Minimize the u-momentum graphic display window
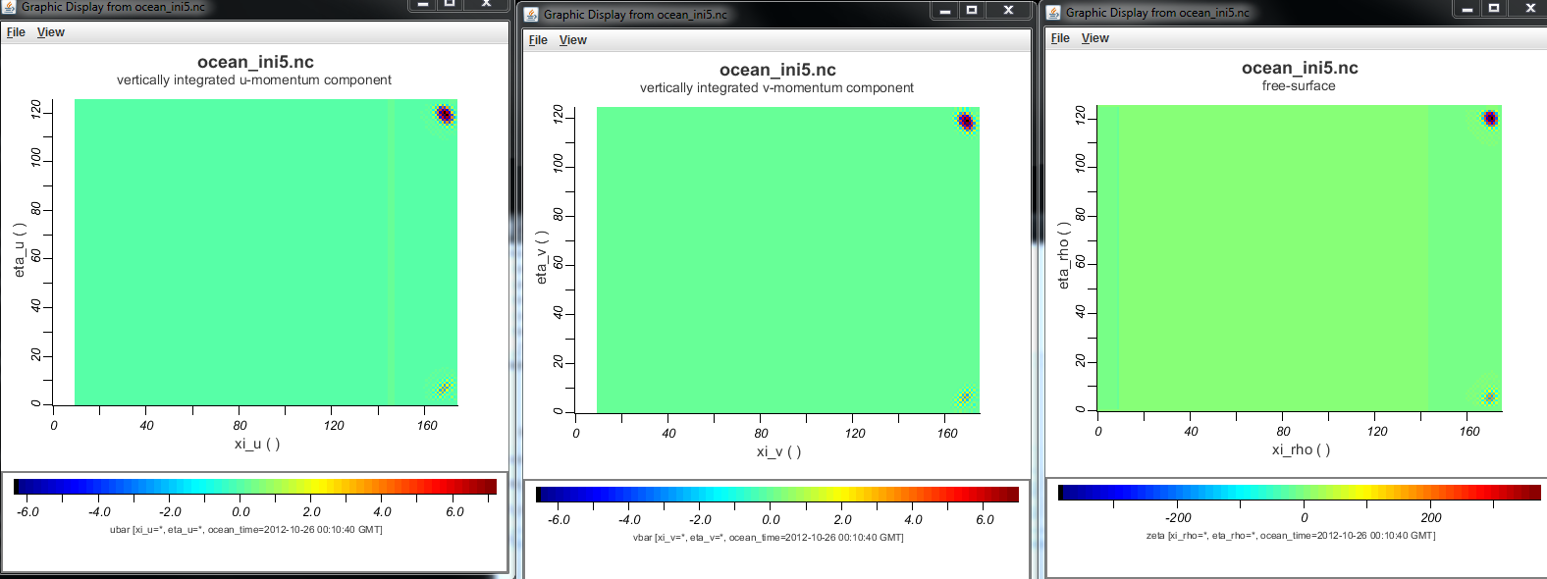 423,4
